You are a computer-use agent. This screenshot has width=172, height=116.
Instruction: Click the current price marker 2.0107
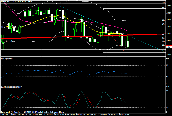click(x=169, y=47)
